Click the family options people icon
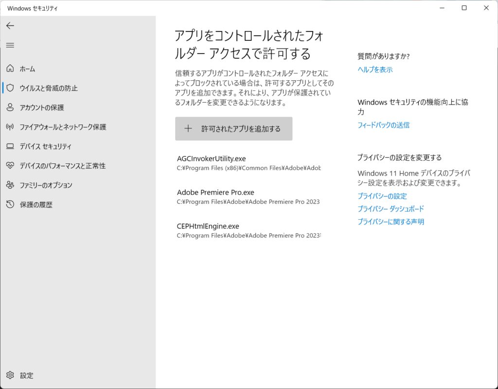This screenshot has height=389, width=498. coord(10,185)
